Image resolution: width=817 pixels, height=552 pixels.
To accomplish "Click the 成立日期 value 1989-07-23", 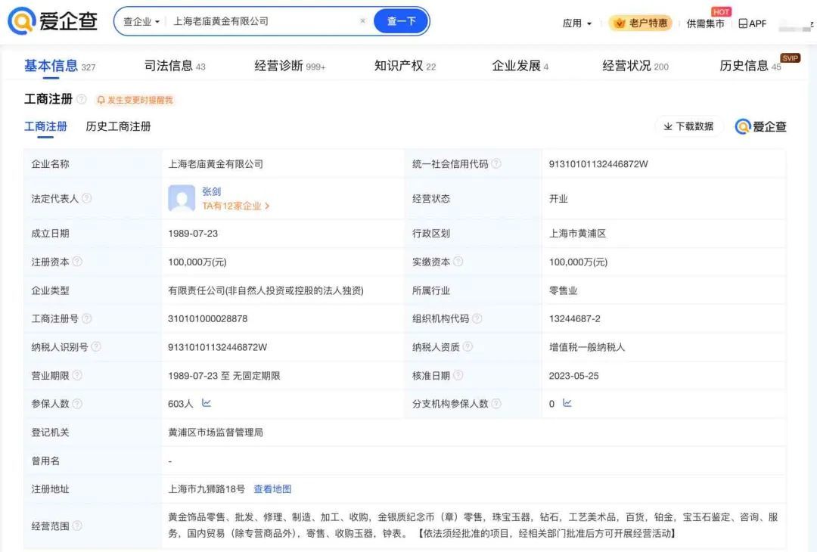I will point(193,234).
